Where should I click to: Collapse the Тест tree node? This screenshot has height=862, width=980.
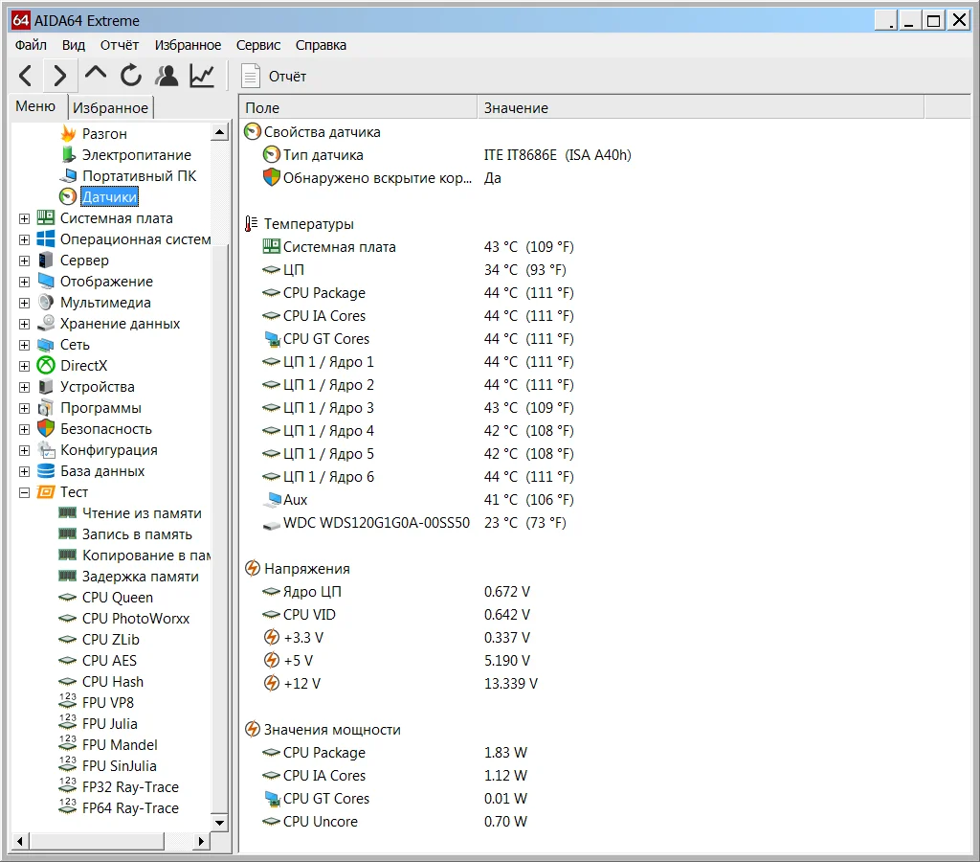pos(24,492)
